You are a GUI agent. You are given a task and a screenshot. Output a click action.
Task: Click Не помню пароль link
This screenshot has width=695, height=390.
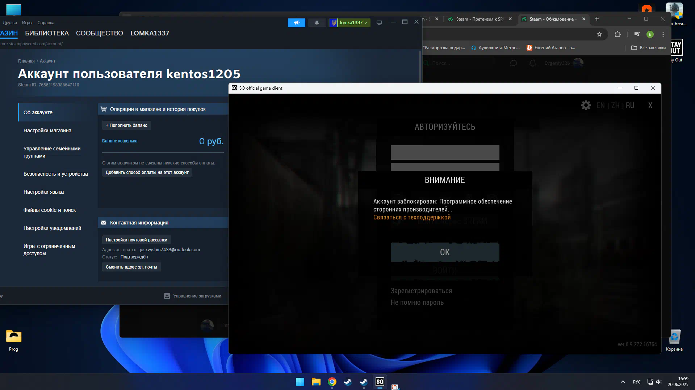(x=417, y=303)
